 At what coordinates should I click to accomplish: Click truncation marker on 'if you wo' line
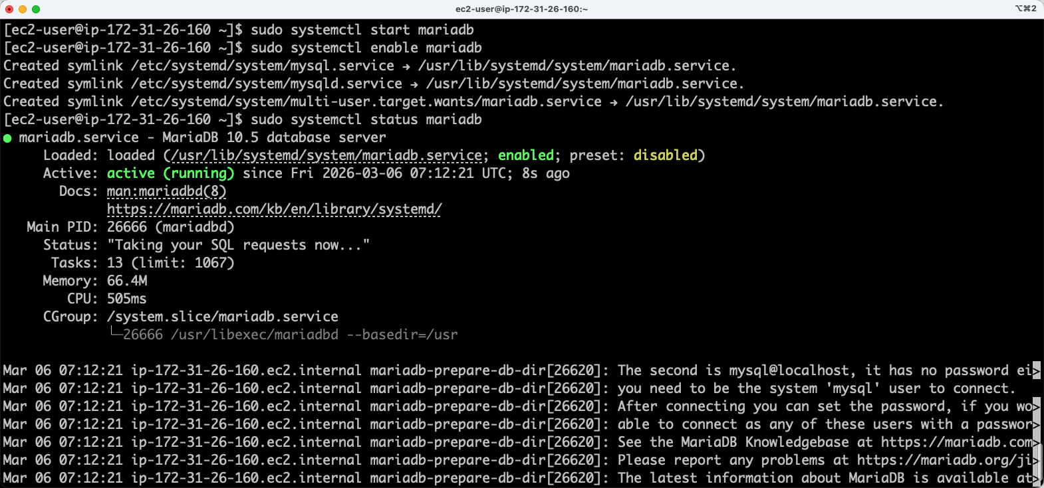point(1036,406)
